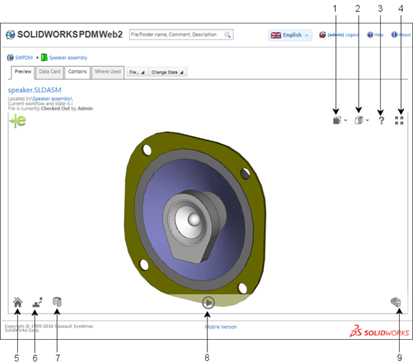Open the Mobile Version link
413x362 pixels.
[x=221, y=327]
